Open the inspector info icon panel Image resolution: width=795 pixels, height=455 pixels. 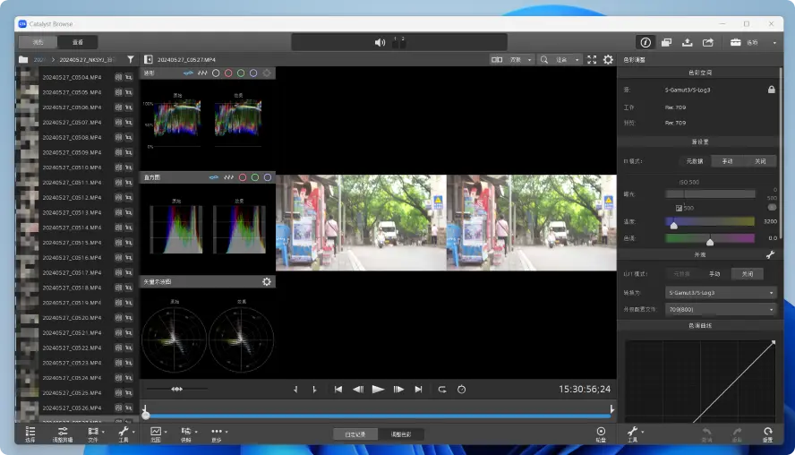[645, 43]
